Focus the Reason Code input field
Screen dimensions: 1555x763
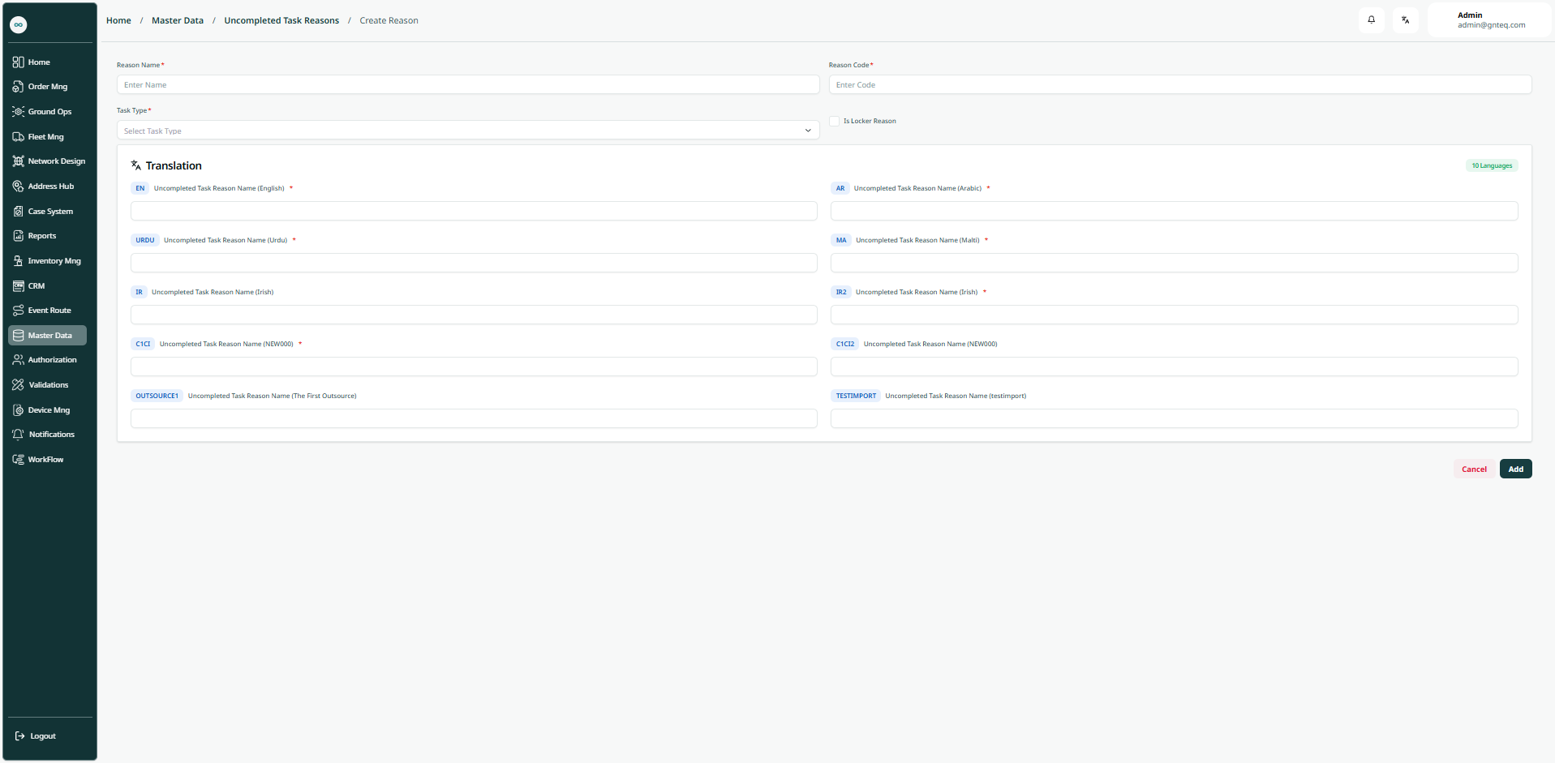coord(1179,85)
